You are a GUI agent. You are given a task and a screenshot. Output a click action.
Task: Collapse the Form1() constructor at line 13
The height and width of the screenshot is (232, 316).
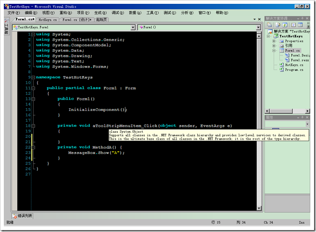(x=33, y=99)
